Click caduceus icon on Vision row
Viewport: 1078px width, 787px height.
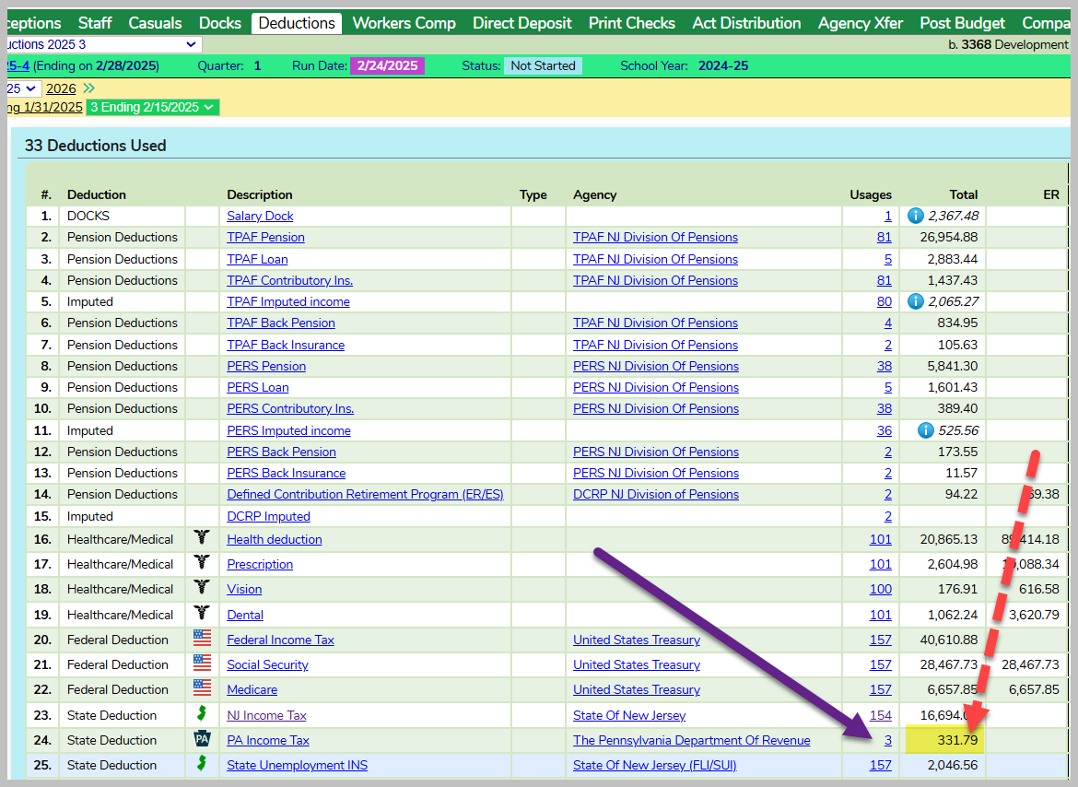(202, 586)
